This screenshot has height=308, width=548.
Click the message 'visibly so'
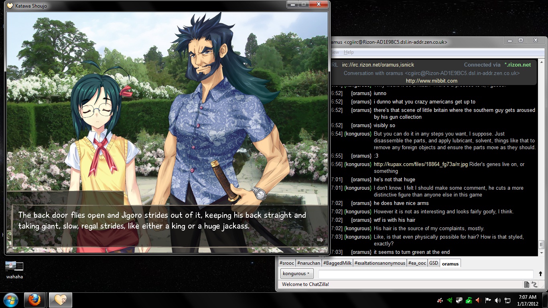pyautogui.click(x=384, y=126)
